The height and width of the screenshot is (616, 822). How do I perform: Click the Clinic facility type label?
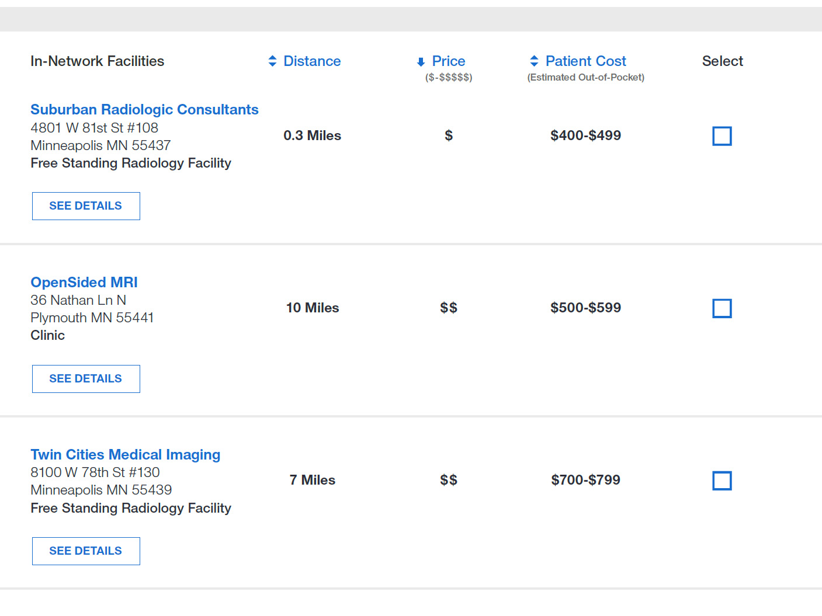tap(48, 335)
